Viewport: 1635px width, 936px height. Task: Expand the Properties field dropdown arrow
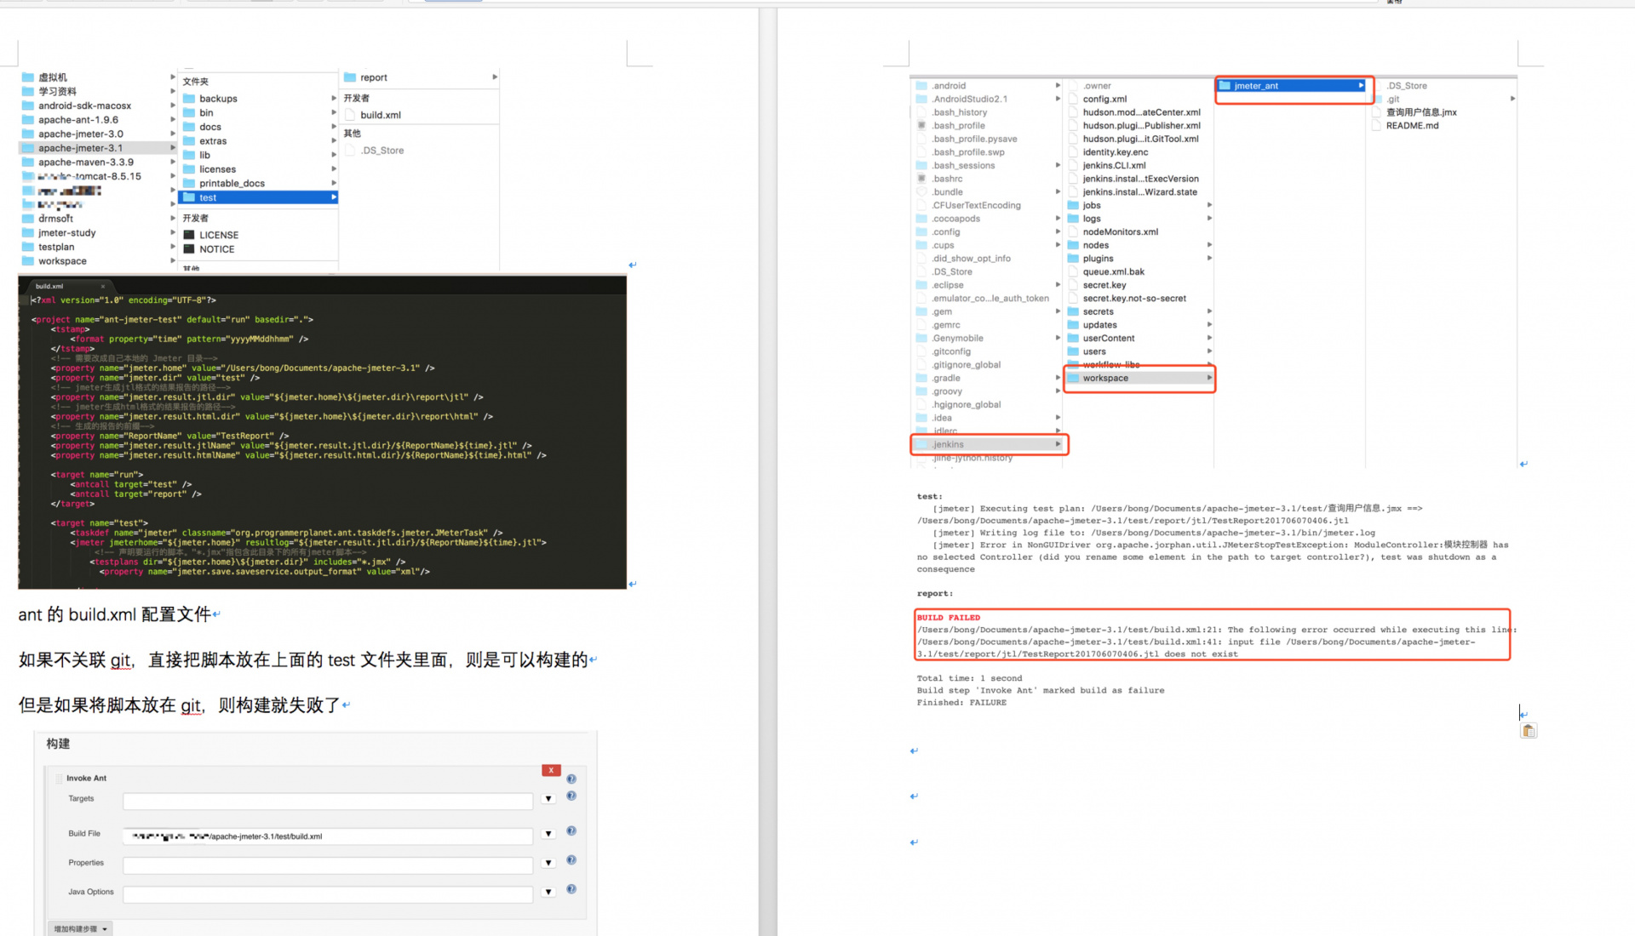(548, 863)
